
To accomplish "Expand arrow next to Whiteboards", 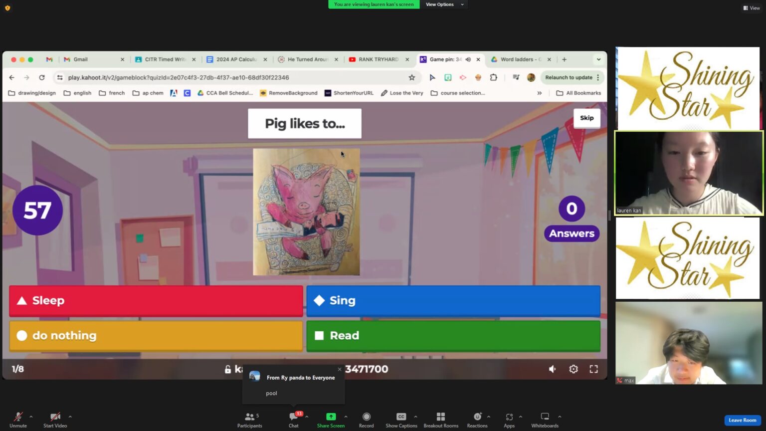I will tap(560, 417).
